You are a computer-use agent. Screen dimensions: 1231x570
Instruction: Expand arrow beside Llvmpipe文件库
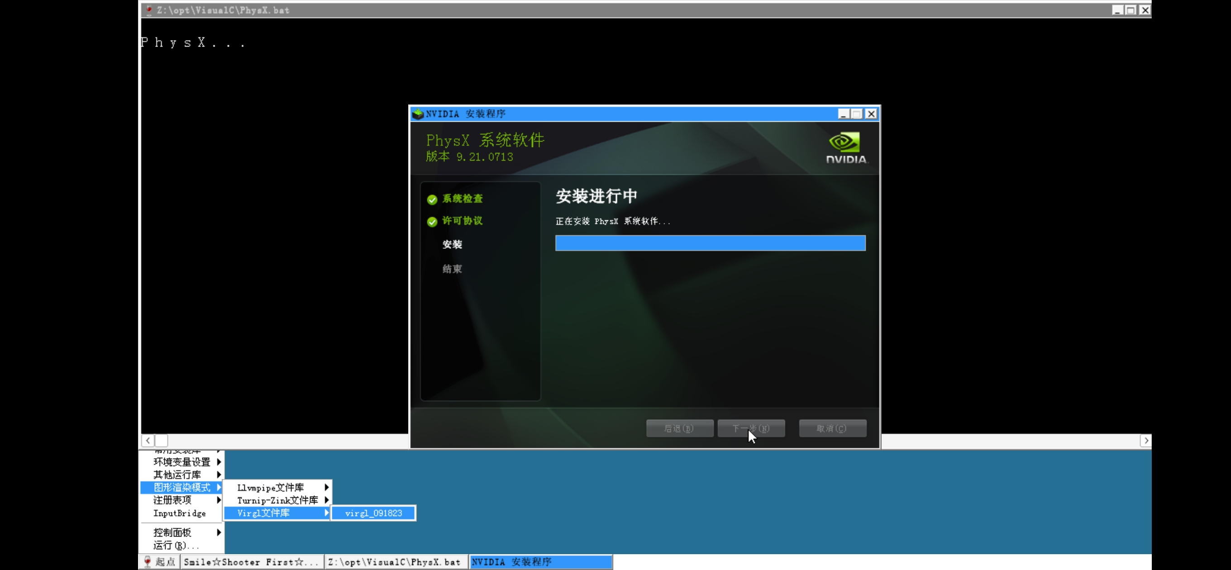pos(326,487)
